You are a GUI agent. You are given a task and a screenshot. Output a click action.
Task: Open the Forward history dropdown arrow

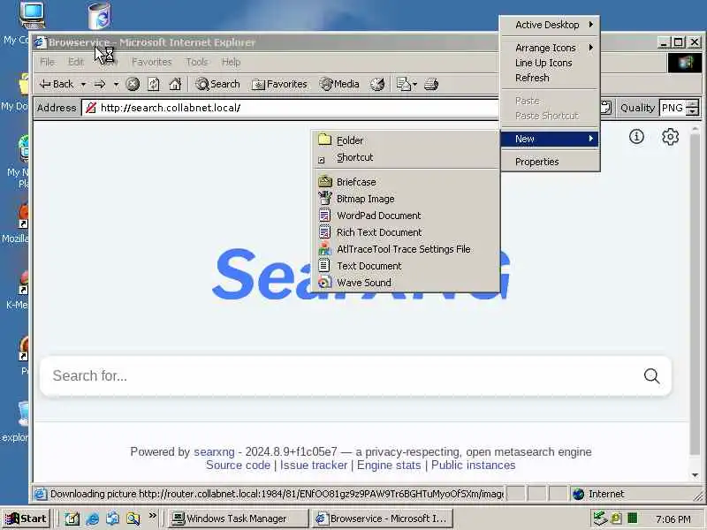[x=116, y=84]
